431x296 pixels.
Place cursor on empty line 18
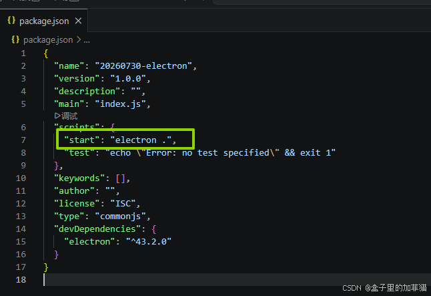(x=237, y=279)
